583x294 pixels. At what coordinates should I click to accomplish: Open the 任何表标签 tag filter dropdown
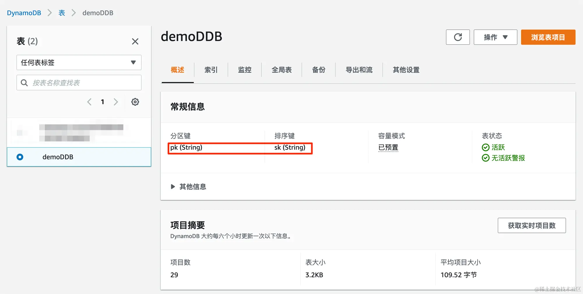click(x=79, y=62)
